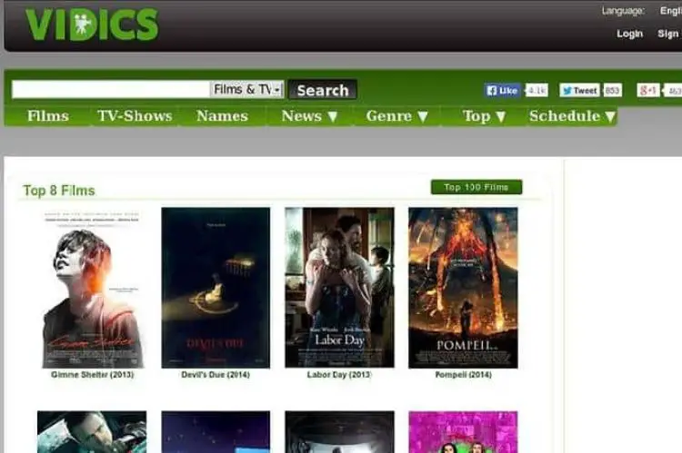
Task: Open the Labor Day poster
Action: pyautogui.click(x=339, y=288)
